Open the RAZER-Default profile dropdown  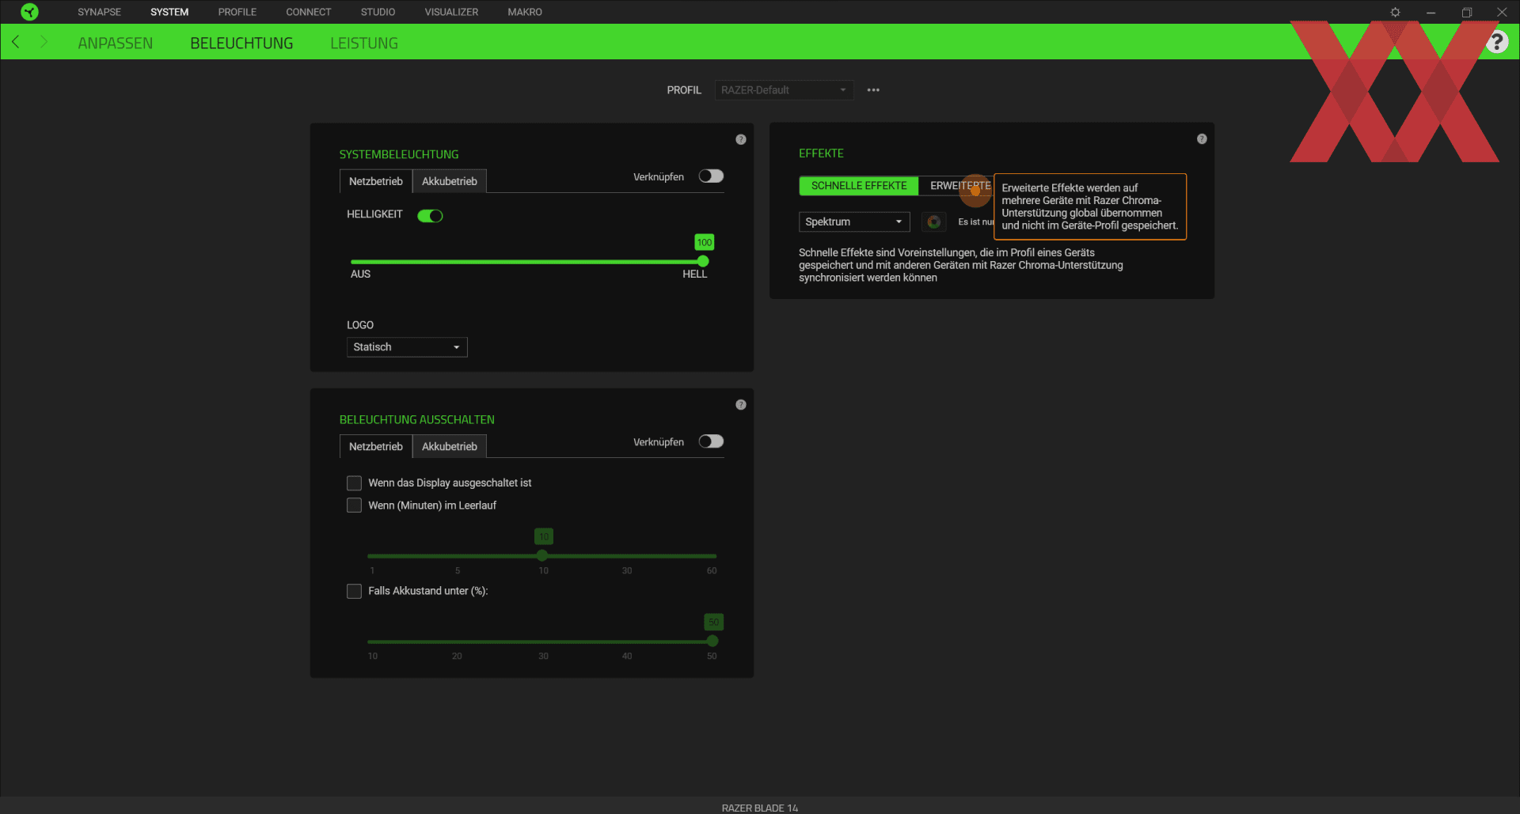point(784,90)
